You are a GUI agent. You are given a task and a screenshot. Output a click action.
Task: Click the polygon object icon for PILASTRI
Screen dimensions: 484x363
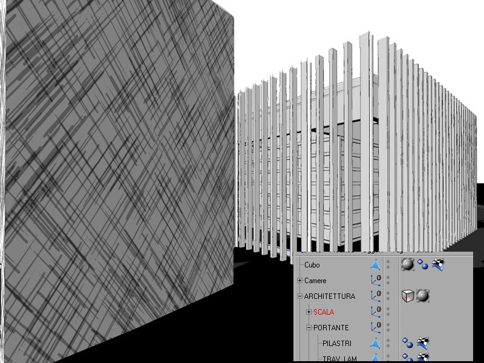(x=375, y=343)
